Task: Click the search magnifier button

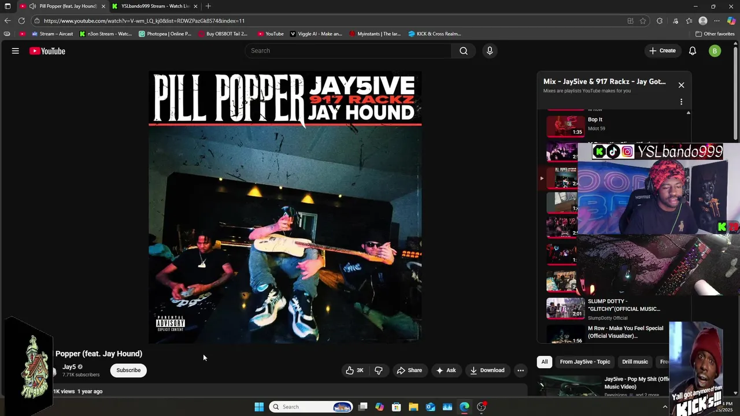Action: pyautogui.click(x=464, y=51)
